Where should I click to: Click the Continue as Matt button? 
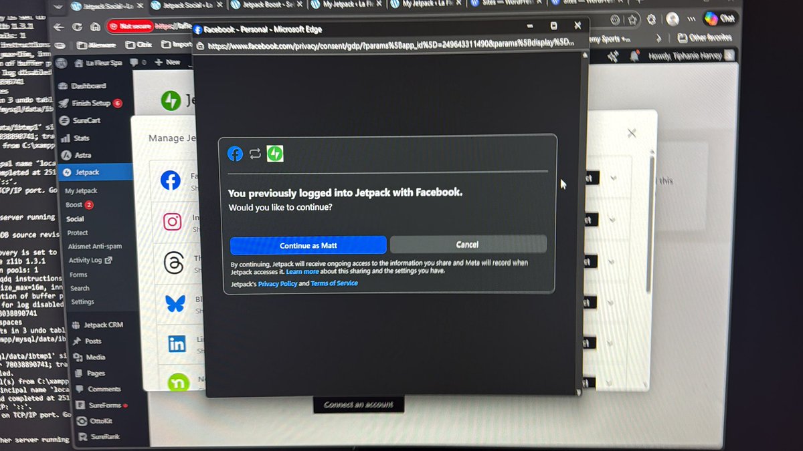(308, 245)
